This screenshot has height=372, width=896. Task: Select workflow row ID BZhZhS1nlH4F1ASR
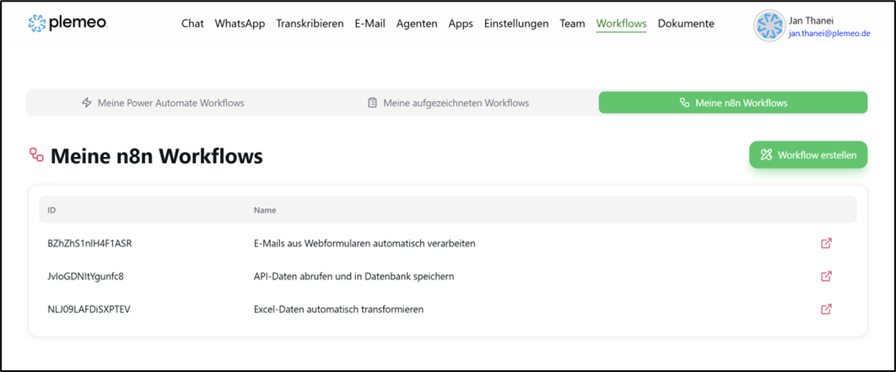pos(90,244)
